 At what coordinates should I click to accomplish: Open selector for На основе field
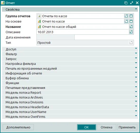click(126, 22)
